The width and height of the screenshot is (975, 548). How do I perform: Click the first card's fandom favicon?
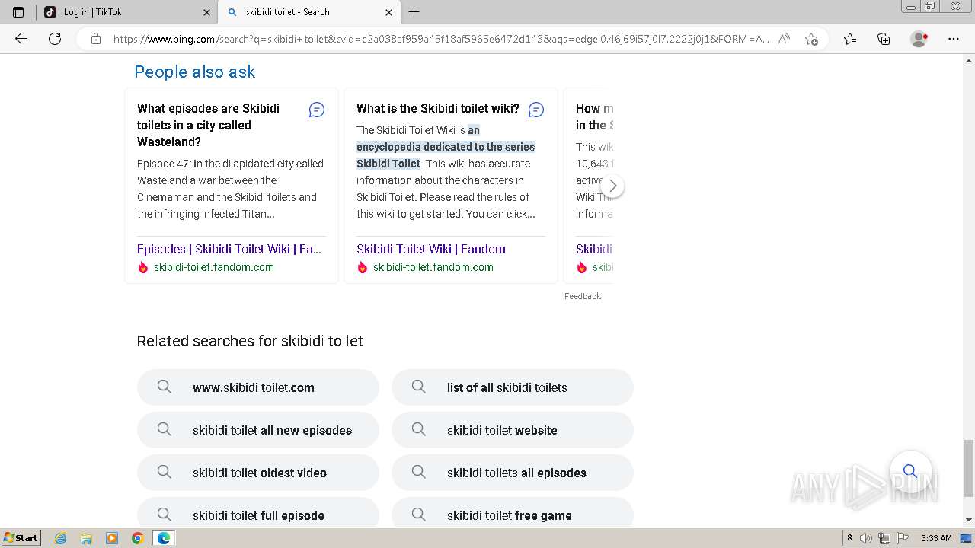click(x=143, y=267)
